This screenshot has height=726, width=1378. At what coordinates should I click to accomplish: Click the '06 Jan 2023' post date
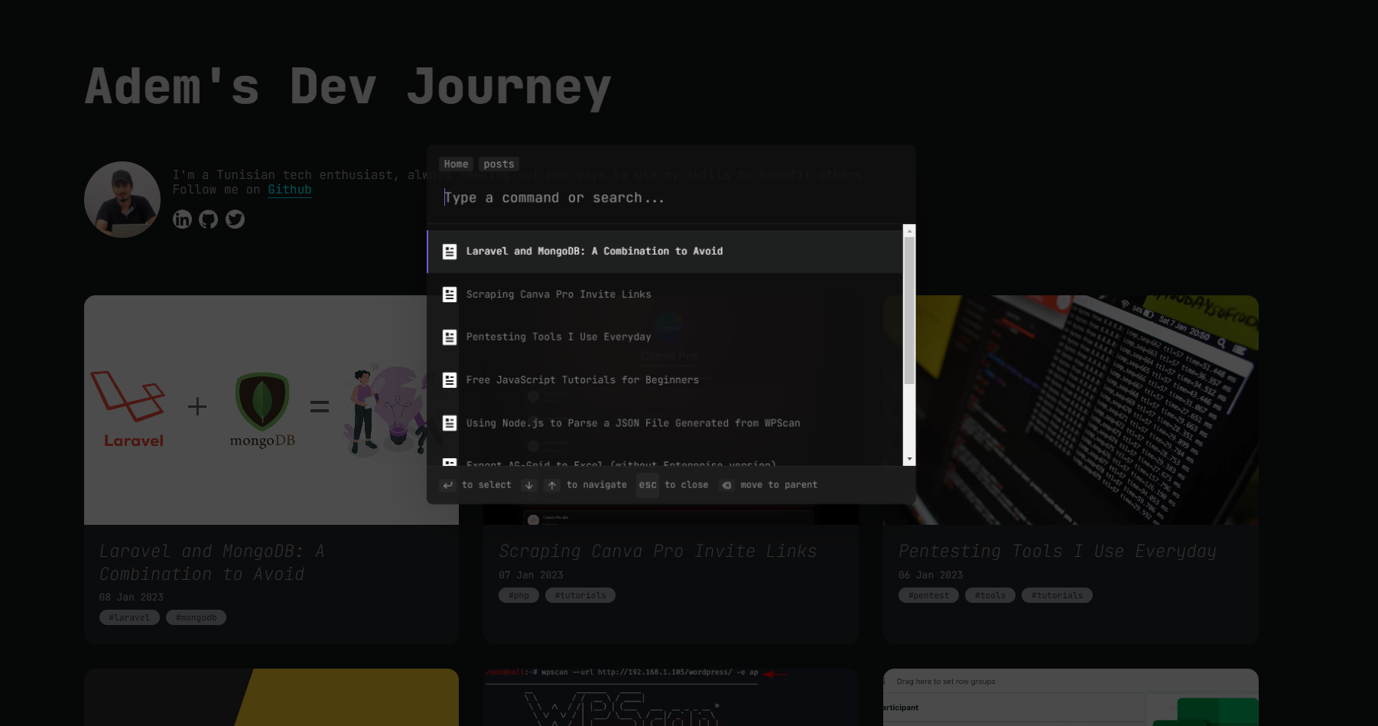931,575
